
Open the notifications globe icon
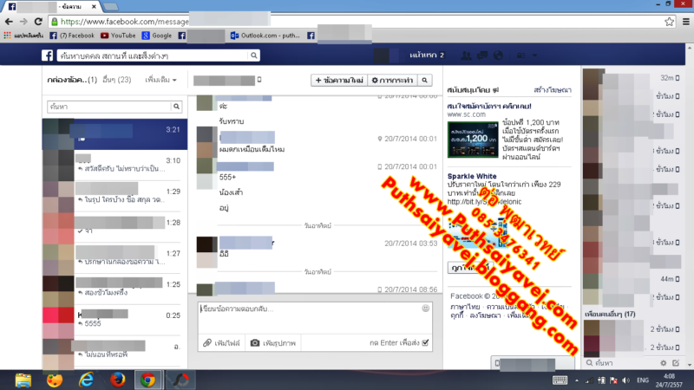[498, 55]
